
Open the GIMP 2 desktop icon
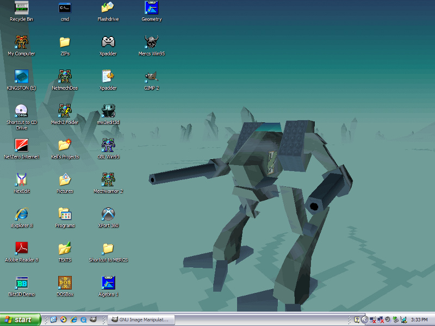152,76
